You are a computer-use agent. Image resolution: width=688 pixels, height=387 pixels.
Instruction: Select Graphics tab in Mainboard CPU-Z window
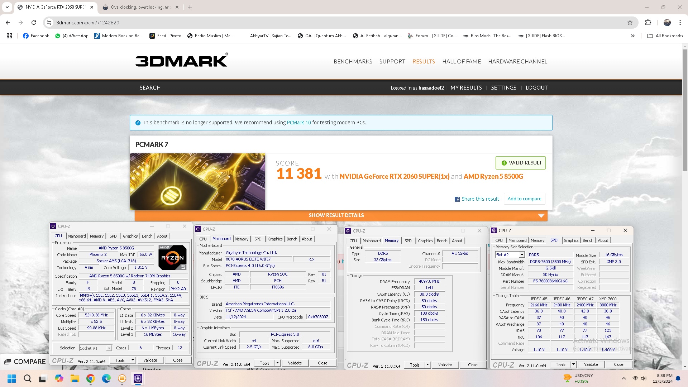point(275,239)
